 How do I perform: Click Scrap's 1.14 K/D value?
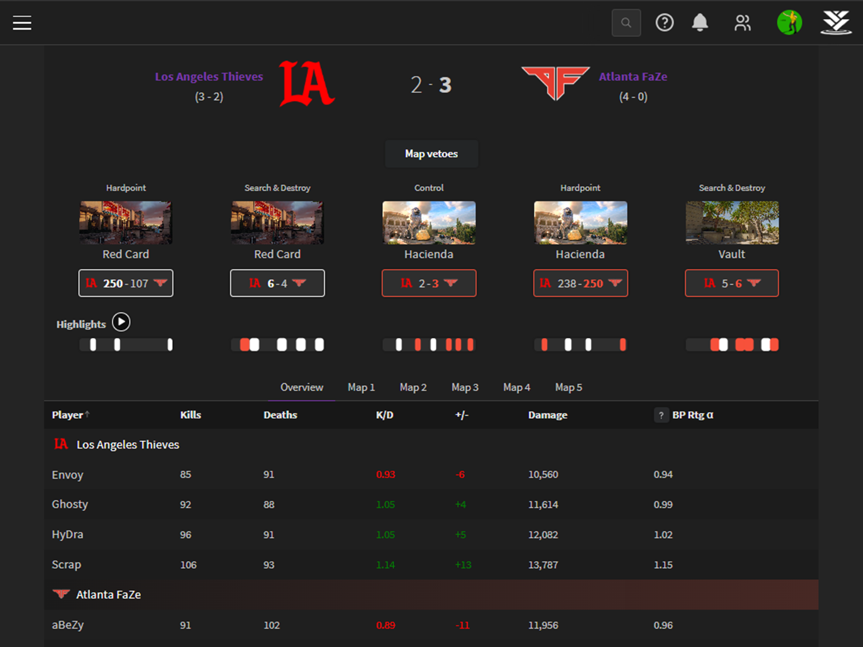385,565
